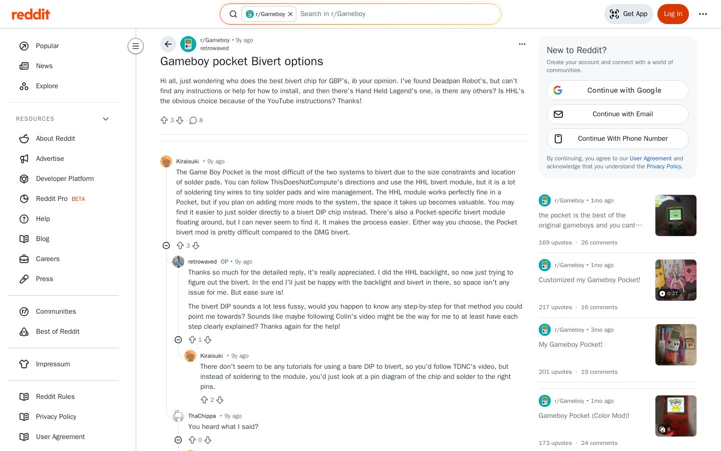
Task: Collapse the Resources section chevron
Action: [x=106, y=119]
